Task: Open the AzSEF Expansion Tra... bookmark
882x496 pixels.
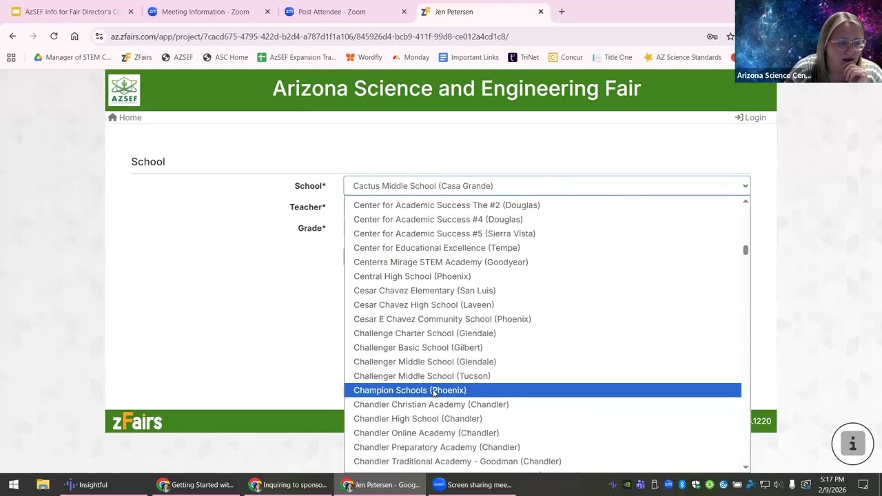Action: point(297,58)
